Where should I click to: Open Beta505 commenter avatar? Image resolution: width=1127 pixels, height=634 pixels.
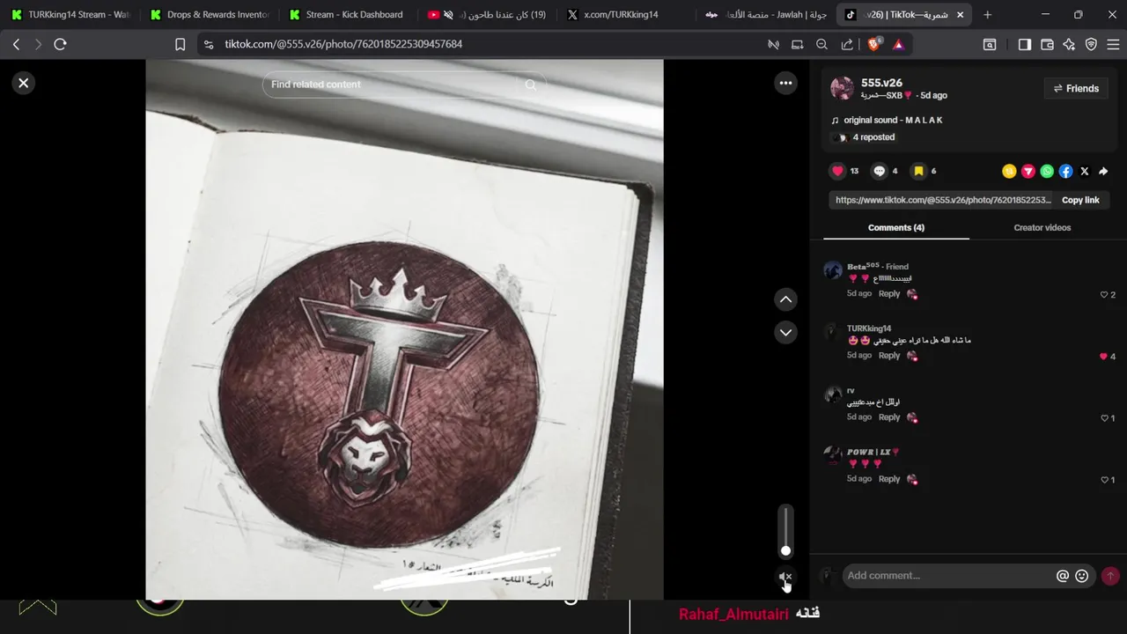click(833, 270)
